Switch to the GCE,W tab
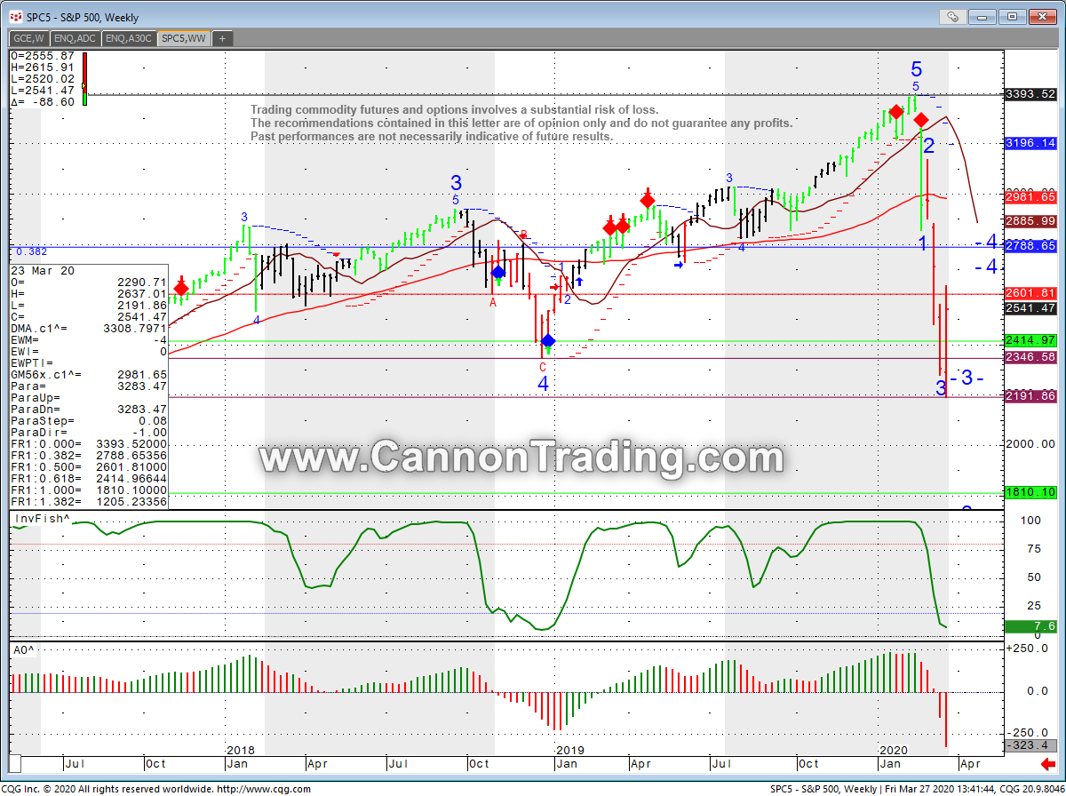The width and height of the screenshot is (1066, 796). pyautogui.click(x=28, y=38)
